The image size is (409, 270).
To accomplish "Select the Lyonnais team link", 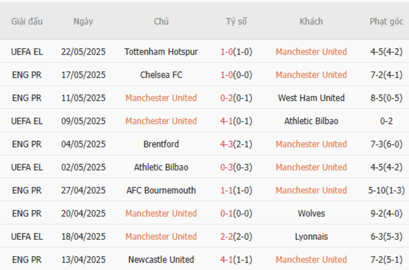I will 311,237.
